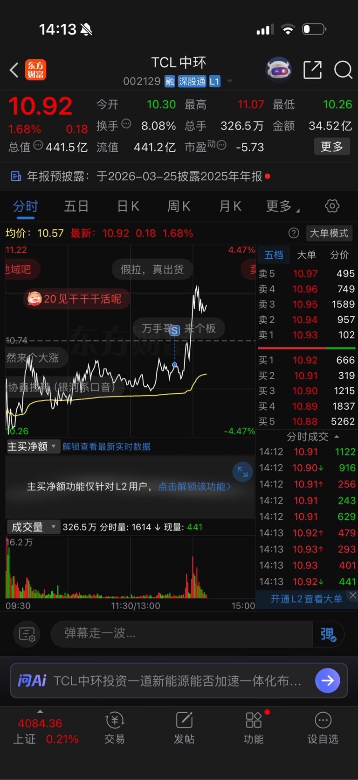Screen dimensions: 358x780
Task: Tap the 卖1 10.93 order row
Action: [307, 335]
